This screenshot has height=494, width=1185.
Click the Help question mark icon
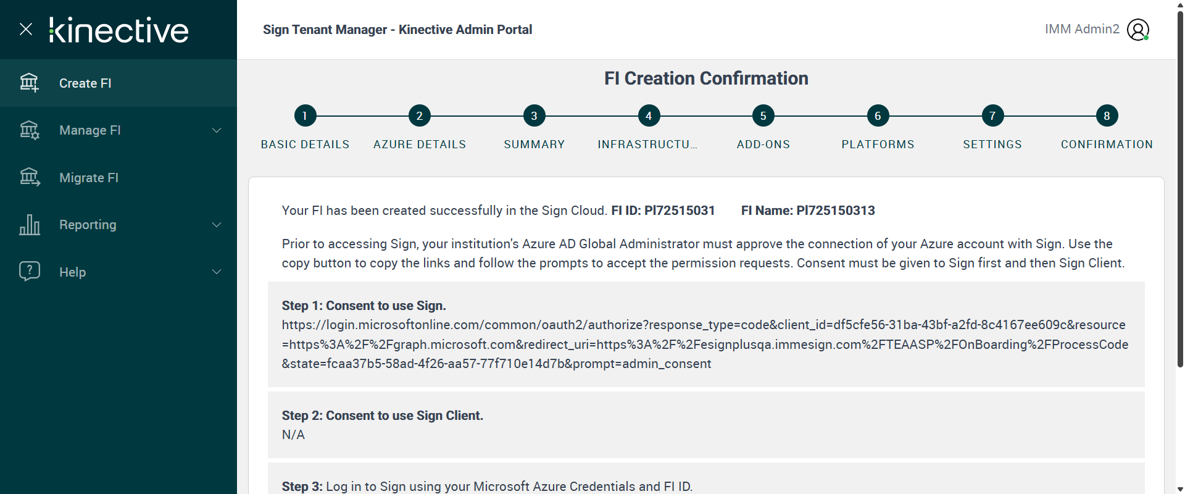(x=29, y=271)
